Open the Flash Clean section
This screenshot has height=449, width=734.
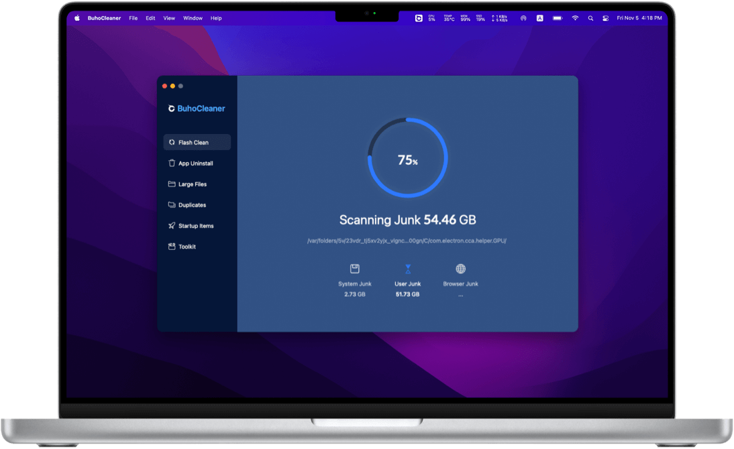[197, 142]
